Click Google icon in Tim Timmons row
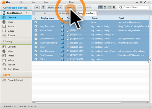This screenshot has height=109, width=152. [62, 55]
